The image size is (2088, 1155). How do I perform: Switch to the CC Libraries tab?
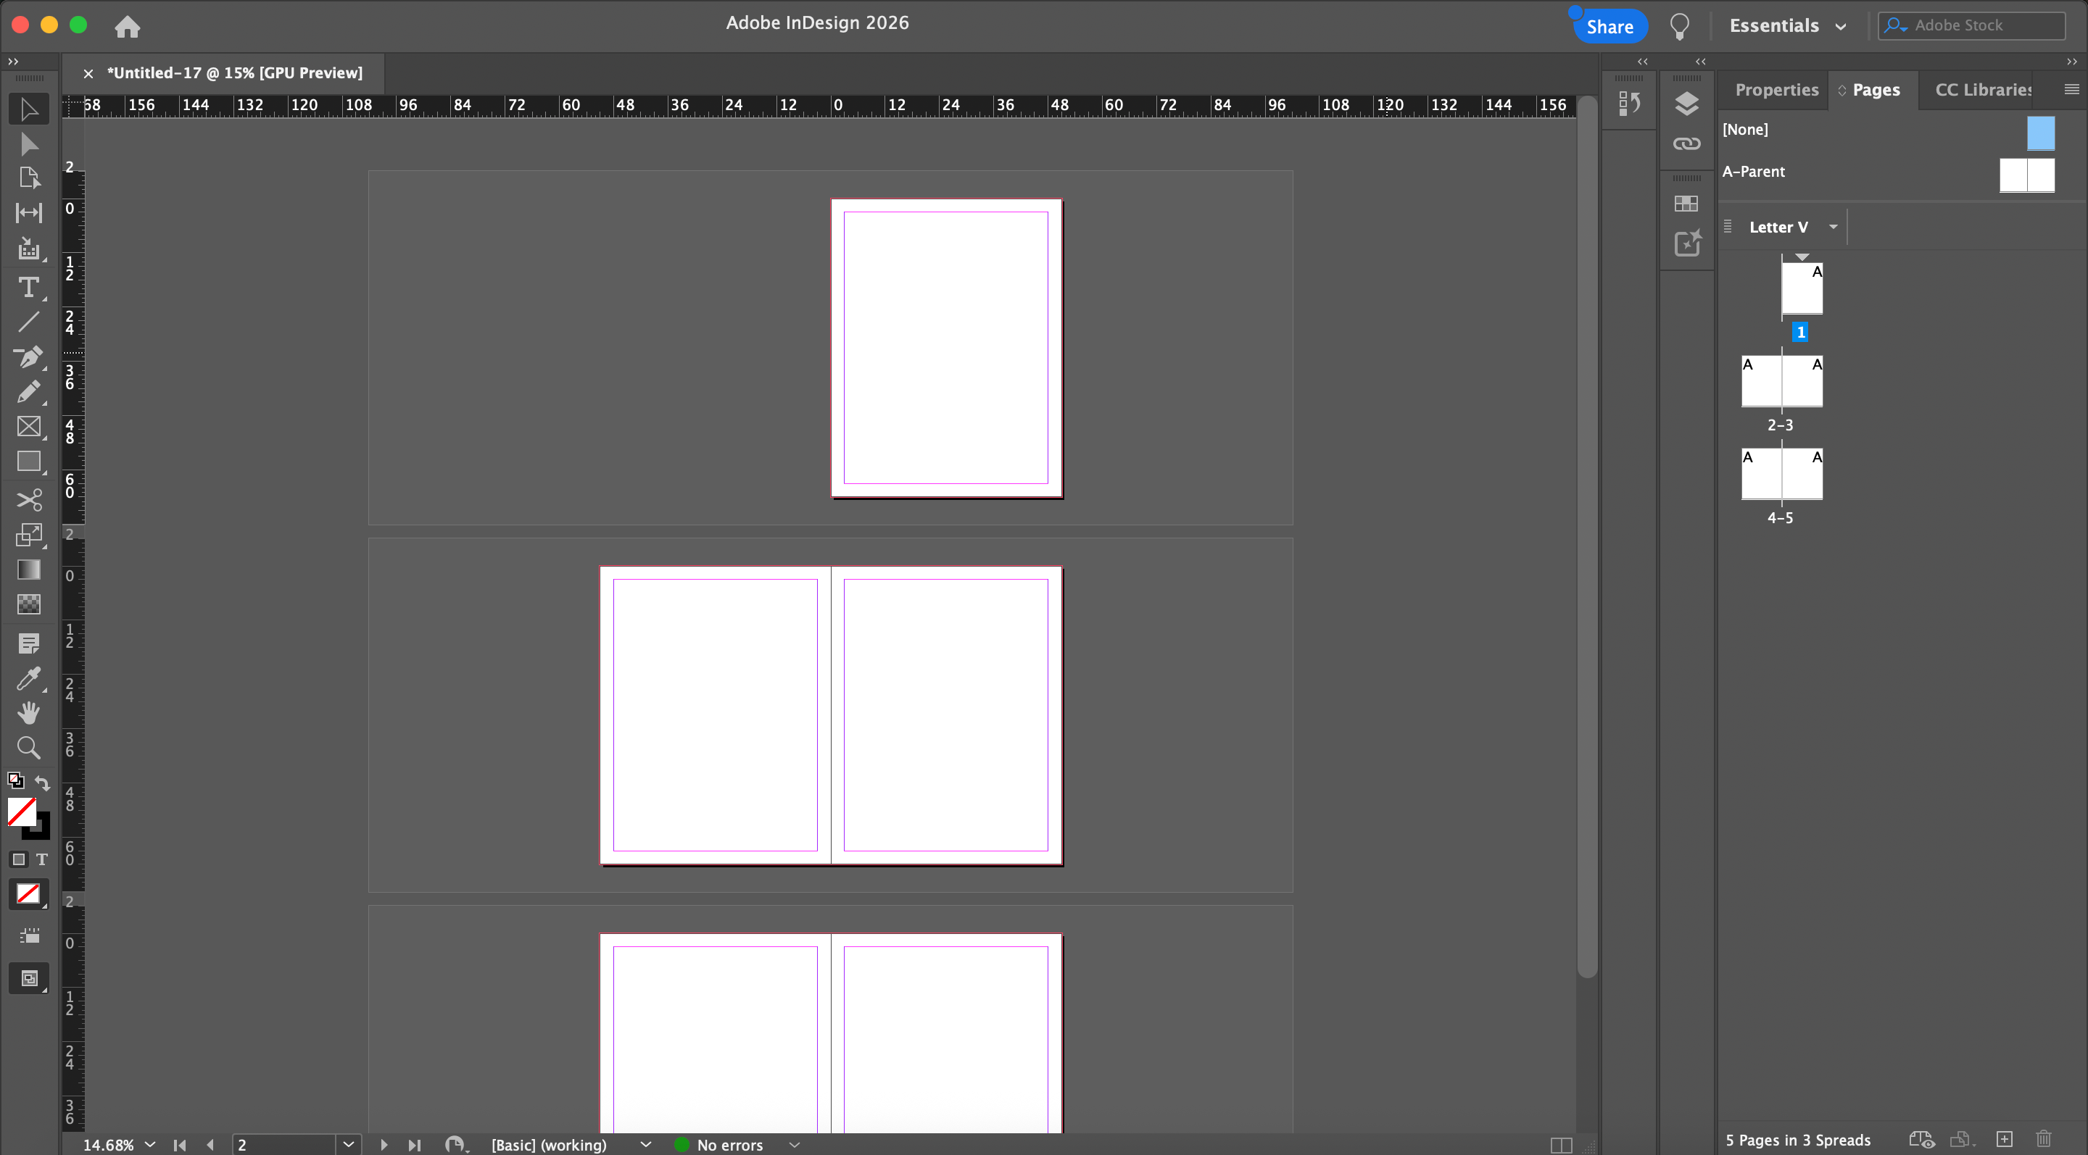(x=1982, y=90)
